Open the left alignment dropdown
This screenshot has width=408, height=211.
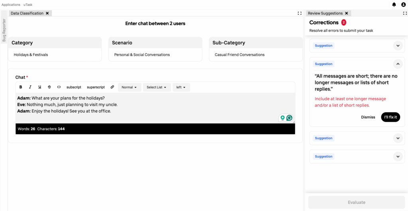(x=181, y=87)
